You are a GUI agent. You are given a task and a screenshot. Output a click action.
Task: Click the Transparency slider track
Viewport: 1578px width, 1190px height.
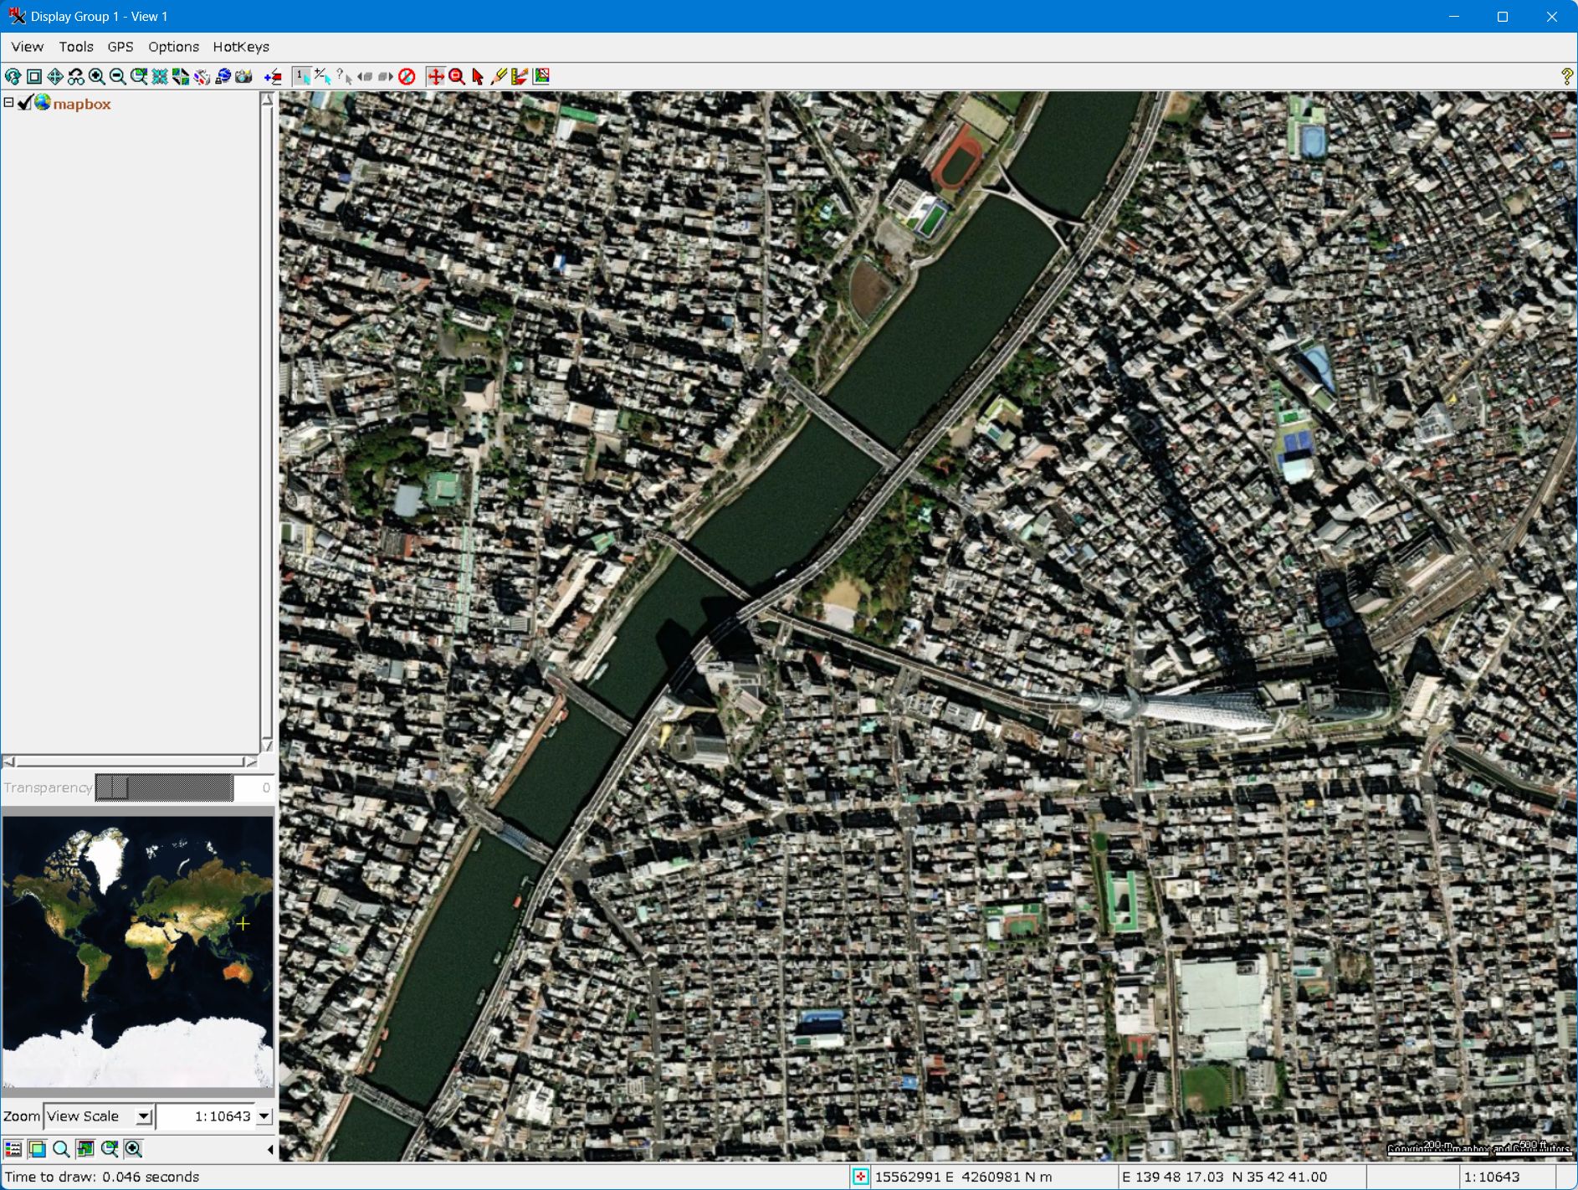[x=164, y=787]
